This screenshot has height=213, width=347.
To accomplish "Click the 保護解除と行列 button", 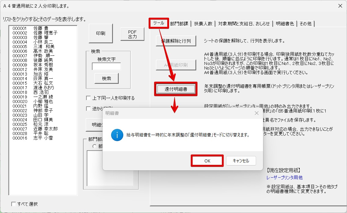I will click(175, 41).
